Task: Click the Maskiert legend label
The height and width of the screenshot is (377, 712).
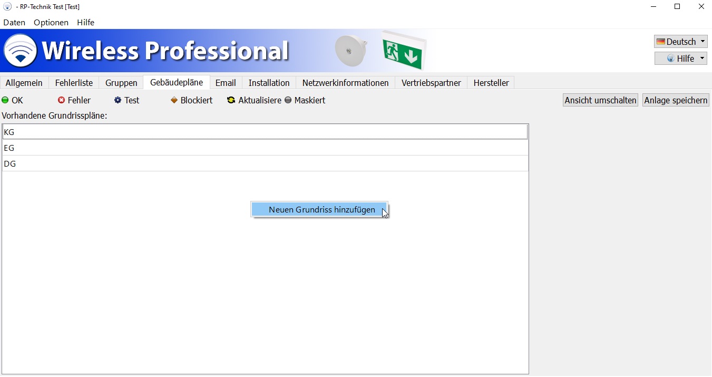Action: coord(310,100)
